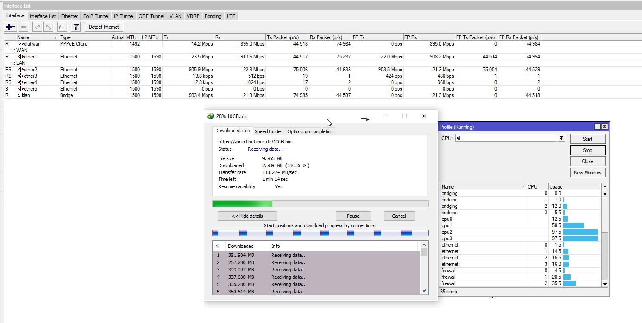
Task: Click the Hide details button
Action: tap(247, 216)
